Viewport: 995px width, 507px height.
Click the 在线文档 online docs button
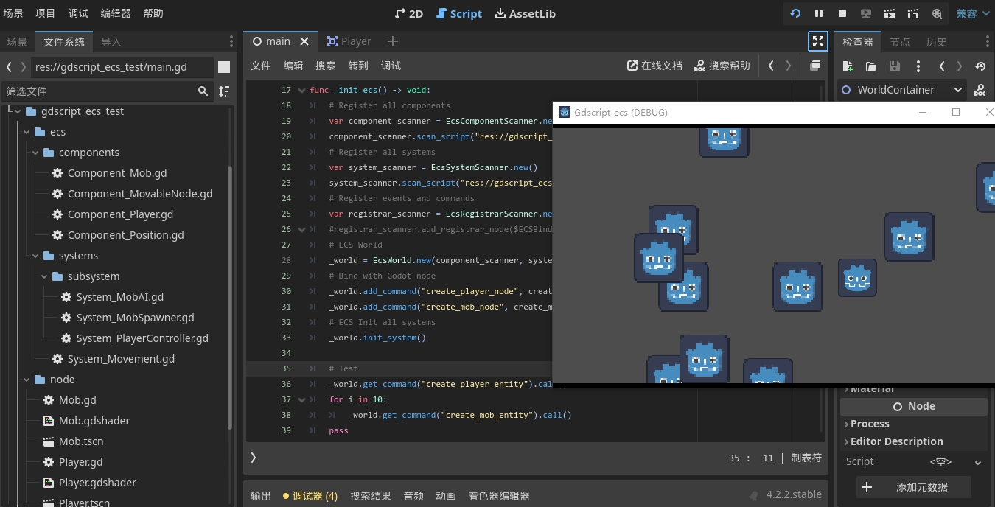pos(654,66)
